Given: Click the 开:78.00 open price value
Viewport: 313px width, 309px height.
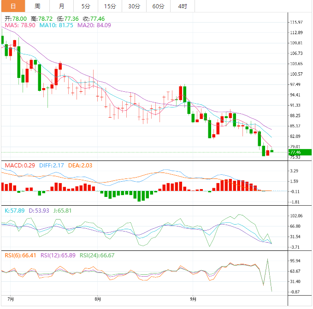Looking at the screenshot, I should [16, 19].
